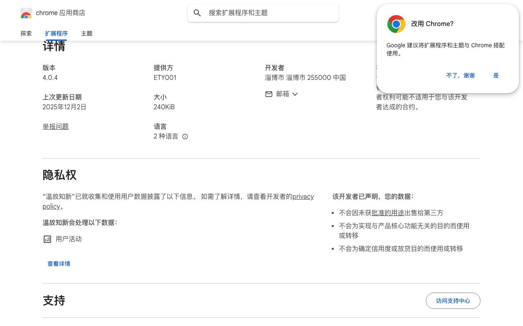This screenshot has width=523, height=326.
Task: Click the address 淄博市 淄博市 255000 中国
Action: click(x=305, y=78)
